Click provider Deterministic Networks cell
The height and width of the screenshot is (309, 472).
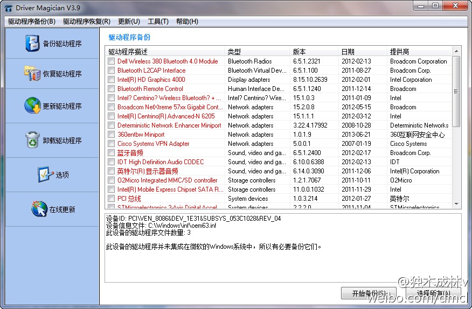click(x=419, y=125)
